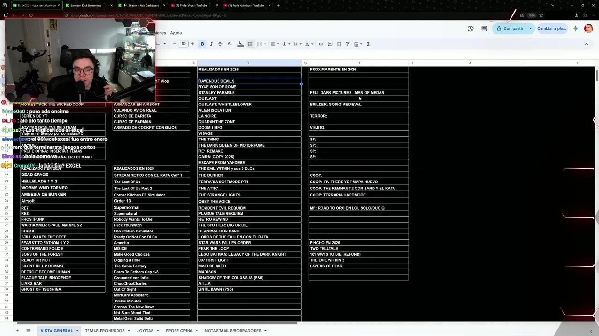Image resolution: width=599 pixels, height=336 pixels.
Task: Select cell LAYERS OF FEAR
Action: click(x=358, y=266)
